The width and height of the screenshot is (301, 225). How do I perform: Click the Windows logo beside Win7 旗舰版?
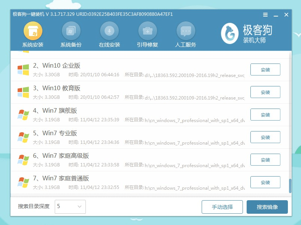tap(23, 115)
